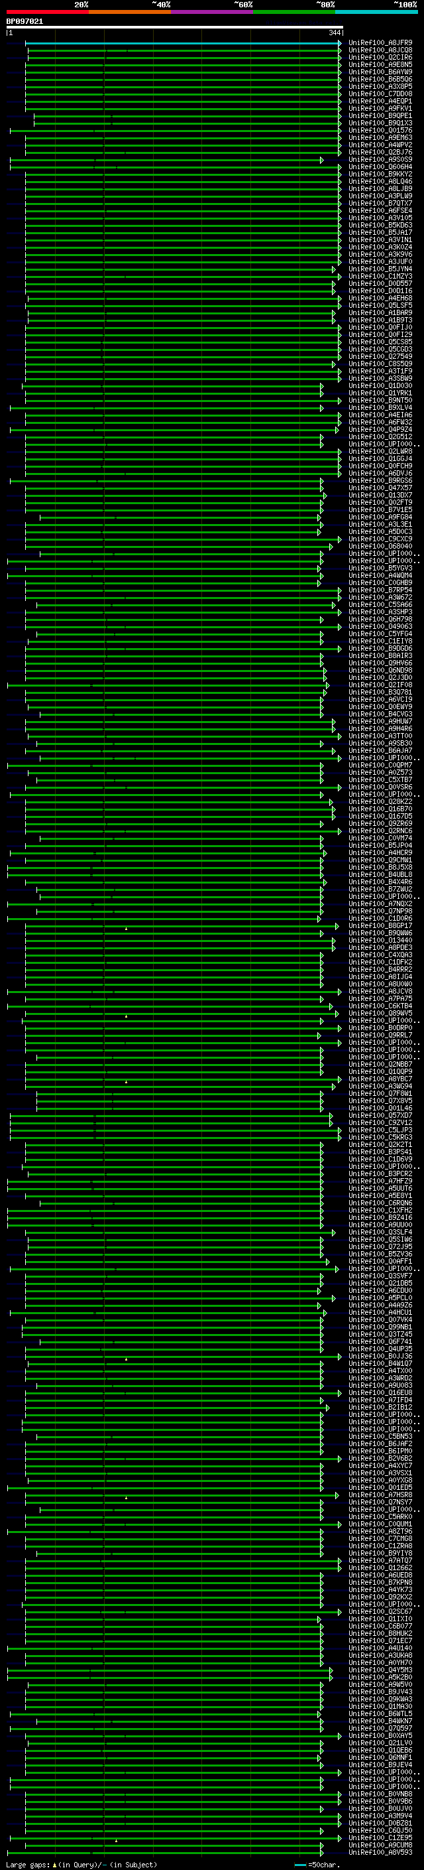Select subject UniRef100_B5KD63

[x=380, y=225]
